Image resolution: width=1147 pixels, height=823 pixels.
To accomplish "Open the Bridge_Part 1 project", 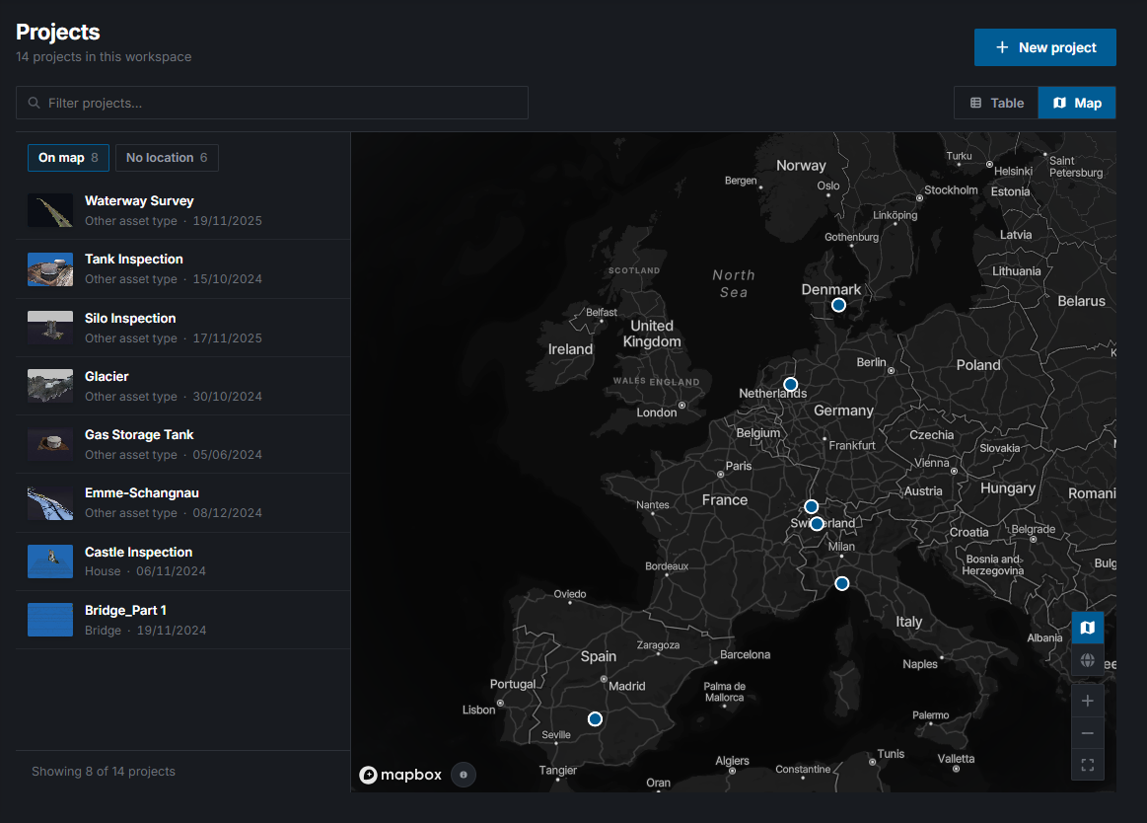I will pyautogui.click(x=182, y=620).
